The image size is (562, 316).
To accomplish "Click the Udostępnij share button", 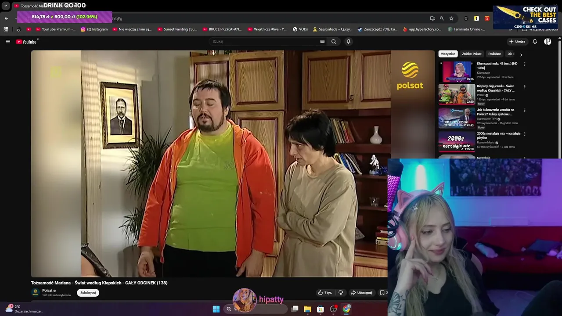I will 361,293.
